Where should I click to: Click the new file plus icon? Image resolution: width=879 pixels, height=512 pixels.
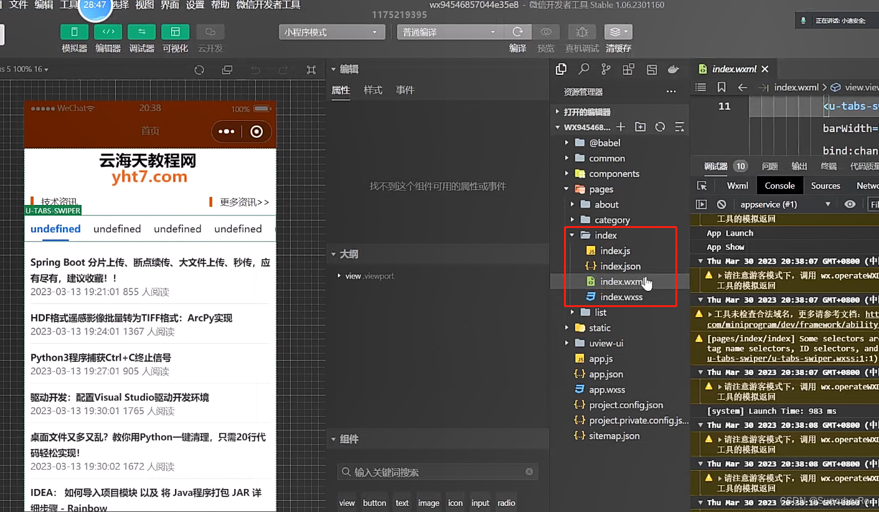pos(621,127)
